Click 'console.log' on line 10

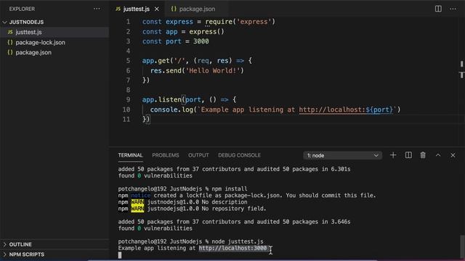click(x=171, y=109)
